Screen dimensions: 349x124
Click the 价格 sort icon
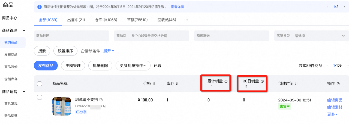pos(154,84)
